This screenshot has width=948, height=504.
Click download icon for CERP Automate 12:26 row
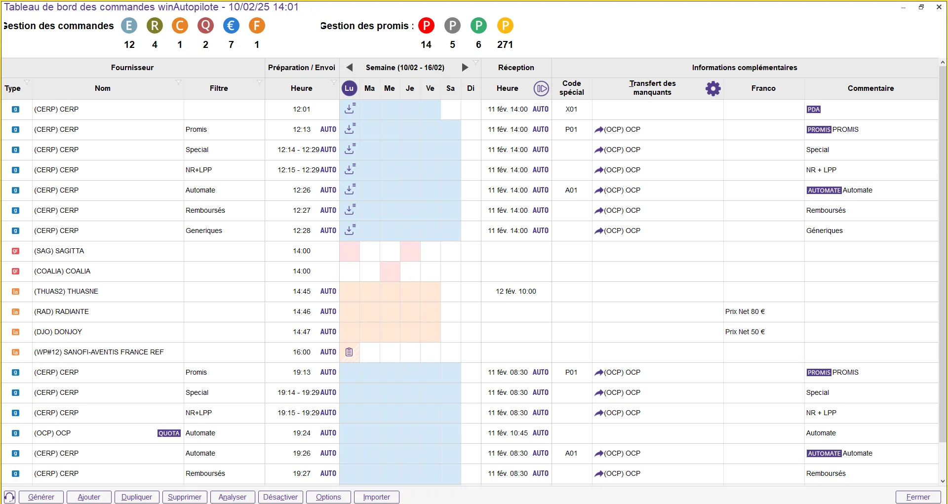(x=350, y=190)
